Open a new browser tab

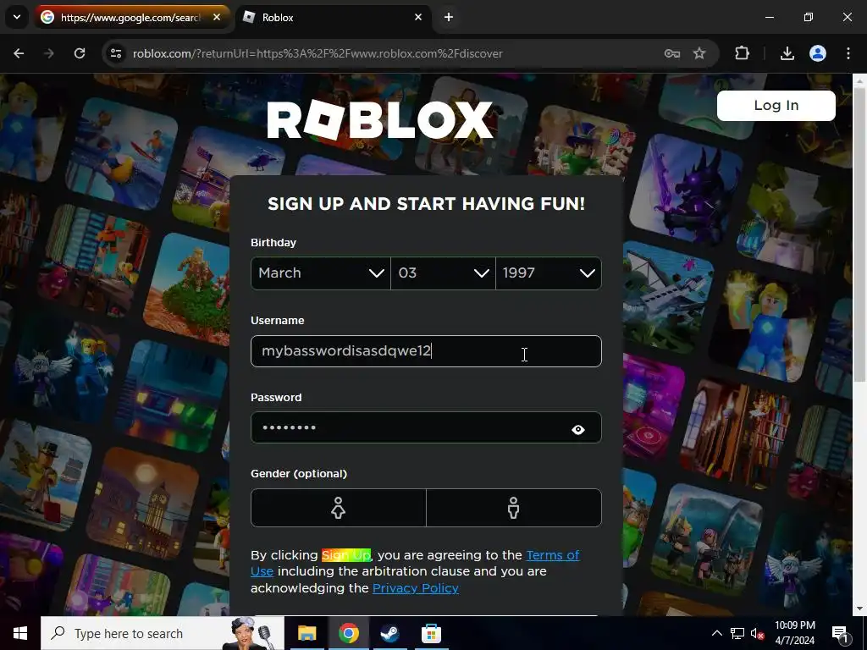point(449,18)
